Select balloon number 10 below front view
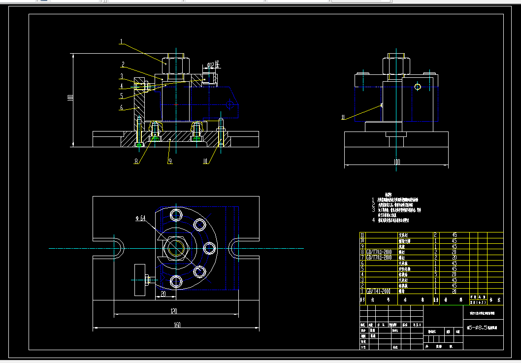The image size is (521, 363). tap(205, 161)
